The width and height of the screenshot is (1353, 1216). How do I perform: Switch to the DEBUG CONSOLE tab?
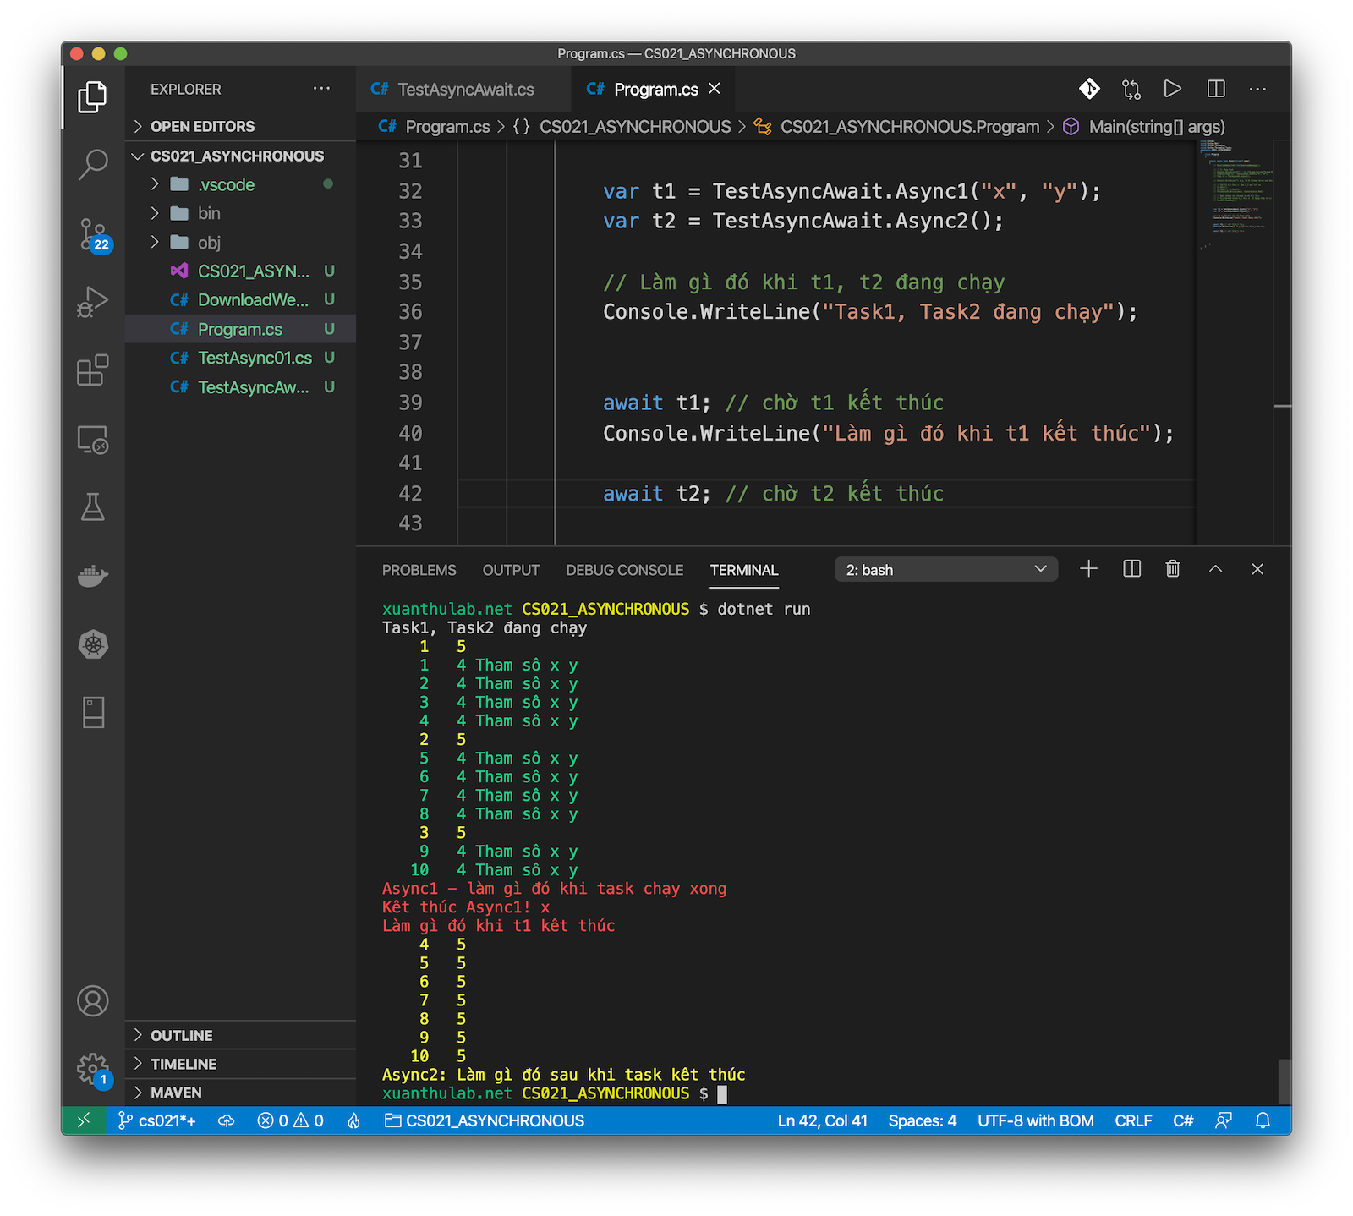coord(624,570)
